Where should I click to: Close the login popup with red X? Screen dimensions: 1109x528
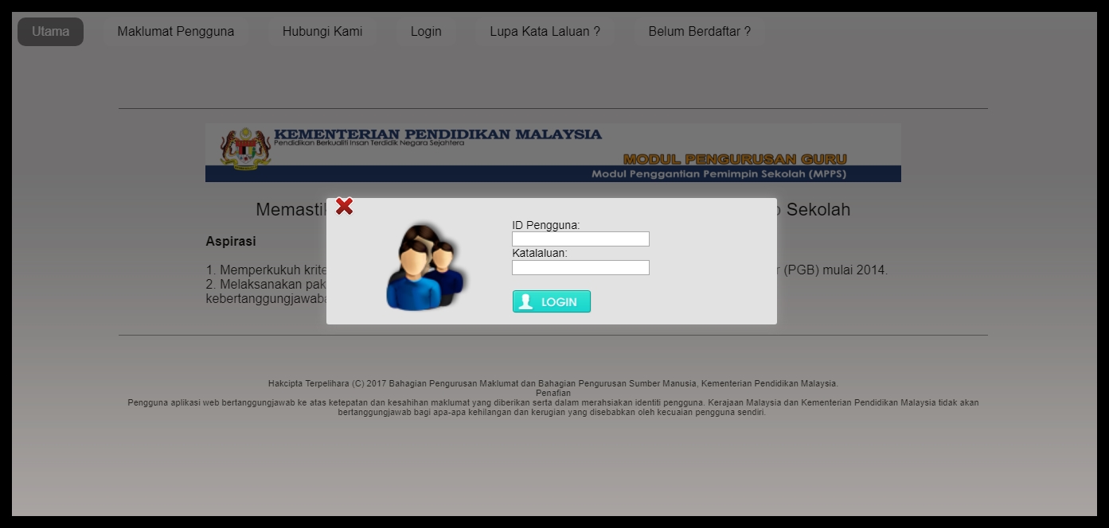[344, 207]
